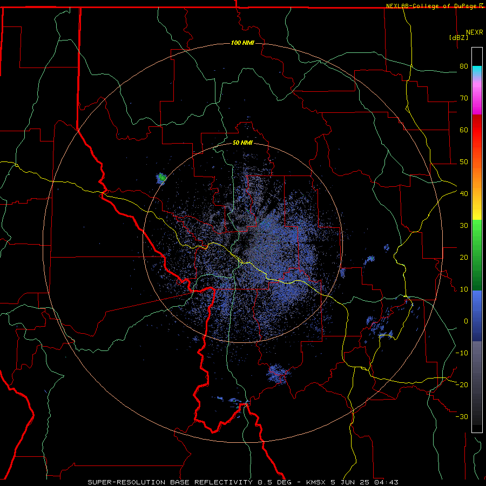This screenshot has width=486, height=486.
Task: Click the 30 dBZ scale value
Action: (x=464, y=226)
